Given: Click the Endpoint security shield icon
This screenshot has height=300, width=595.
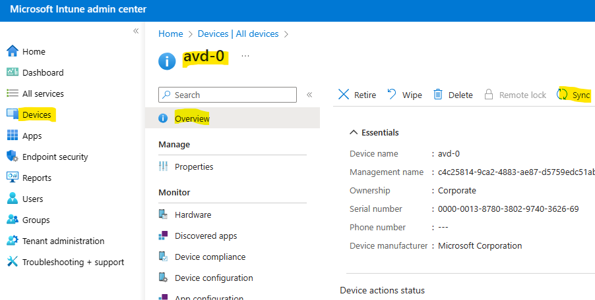Looking at the screenshot, I should pos(13,156).
